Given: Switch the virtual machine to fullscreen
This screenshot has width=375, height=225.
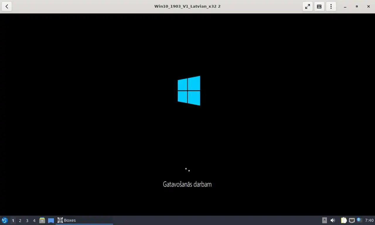Looking at the screenshot, I should pyautogui.click(x=308, y=6).
